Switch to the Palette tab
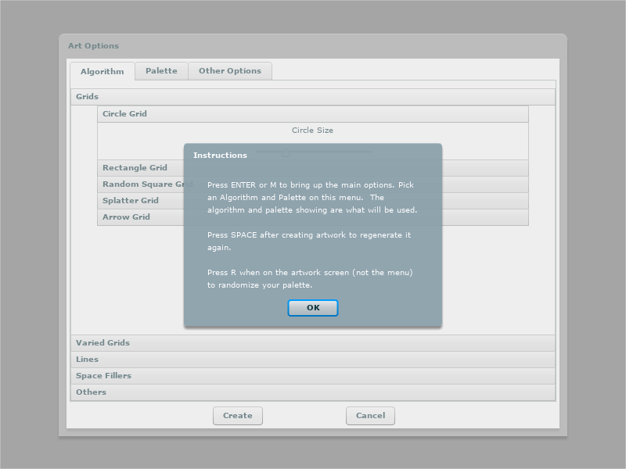The image size is (626, 469). click(161, 71)
